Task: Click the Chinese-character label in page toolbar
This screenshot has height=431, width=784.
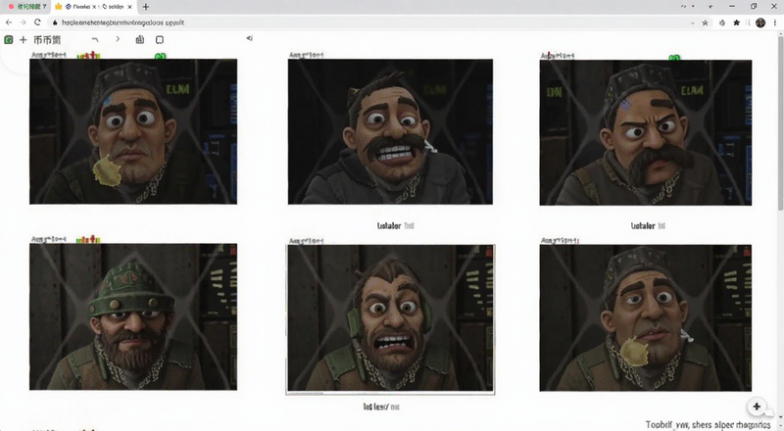Action: pyautogui.click(x=47, y=40)
